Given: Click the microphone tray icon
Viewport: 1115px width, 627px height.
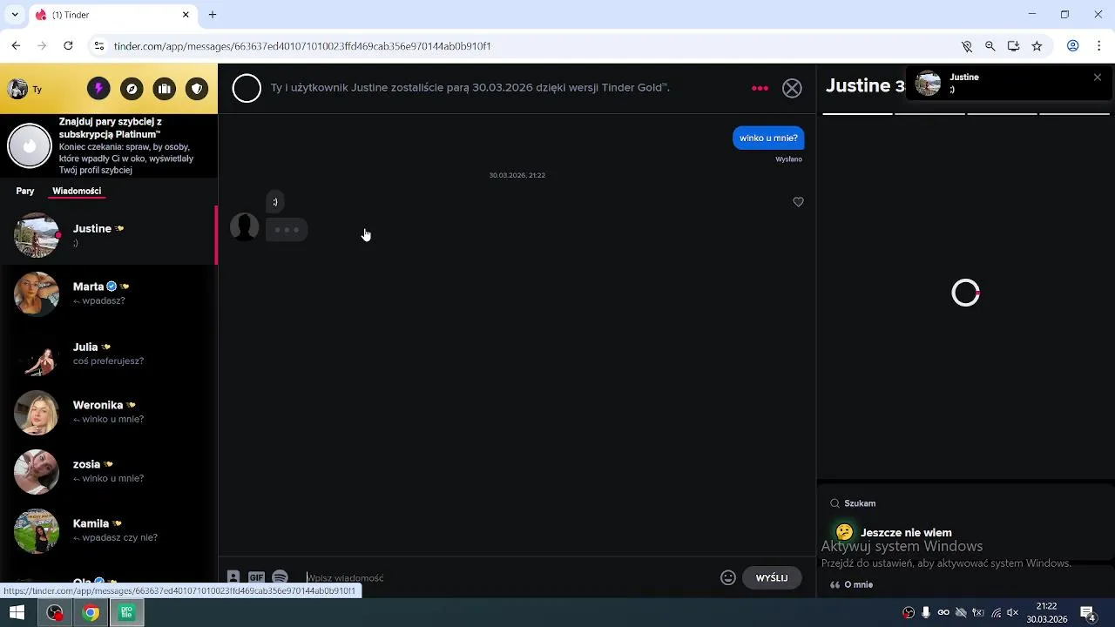Looking at the screenshot, I should click(926, 613).
